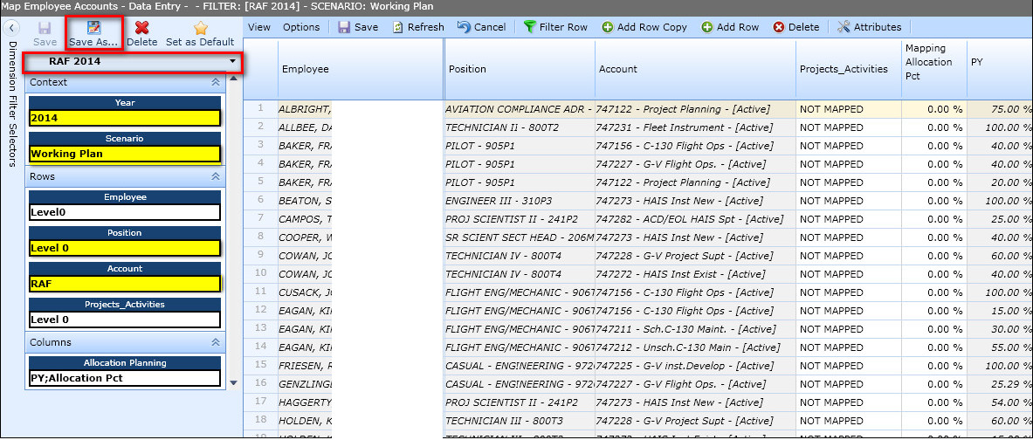Screen dimensions: 1033x440
Task: Select the AVIATION COMPLIANCE ADR position cell
Action: 520,109
